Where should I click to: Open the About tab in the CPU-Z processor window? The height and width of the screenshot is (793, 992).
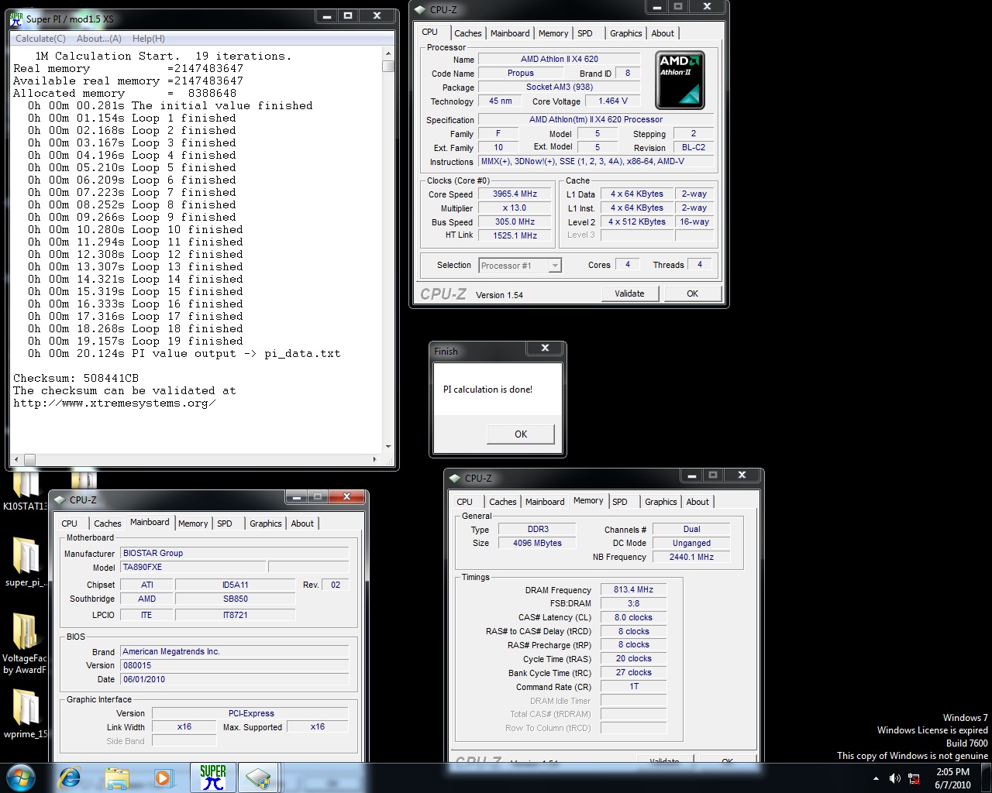click(x=663, y=33)
